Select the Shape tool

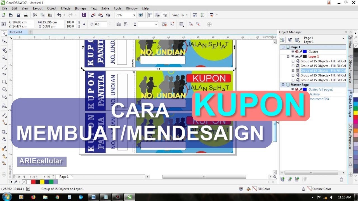point(4,41)
